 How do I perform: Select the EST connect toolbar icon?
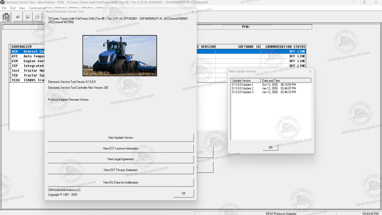(6, 16)
